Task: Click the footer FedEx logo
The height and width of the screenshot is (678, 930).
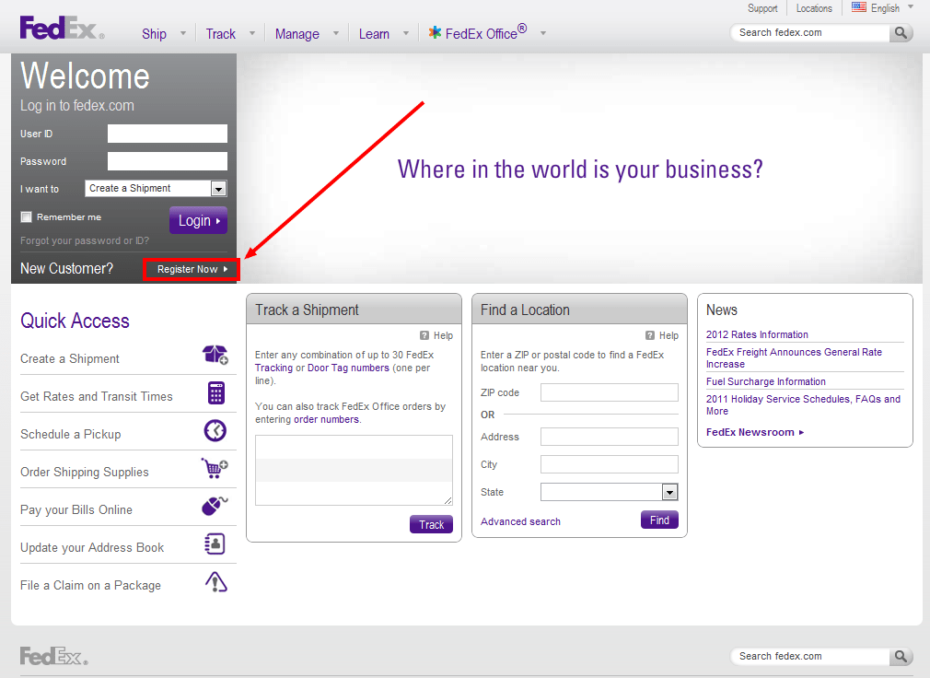Action: coord(54,656)
